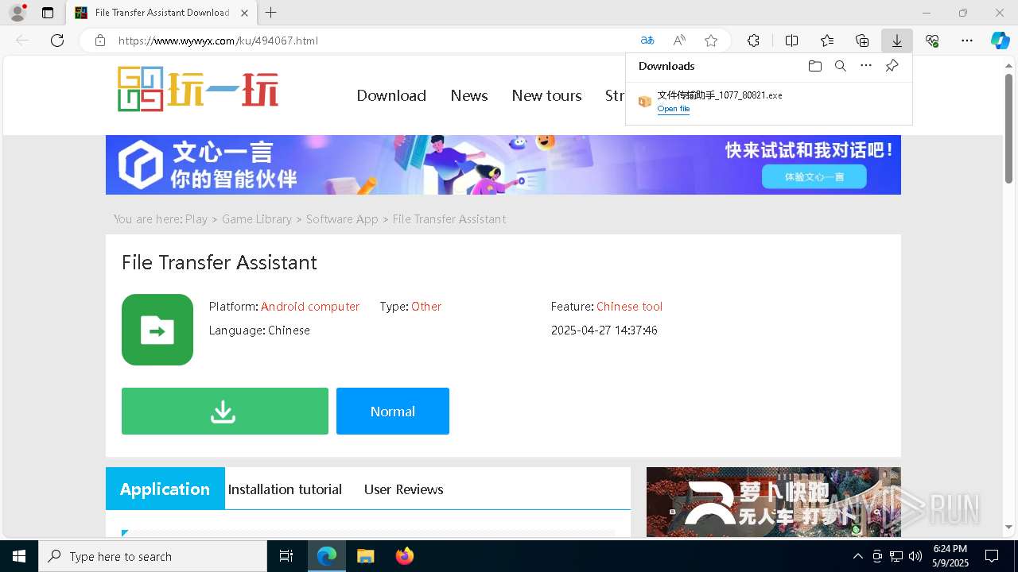Click the green File Transfer Assistant app icon
The image size is (1018, 572).
click(157, 330)
